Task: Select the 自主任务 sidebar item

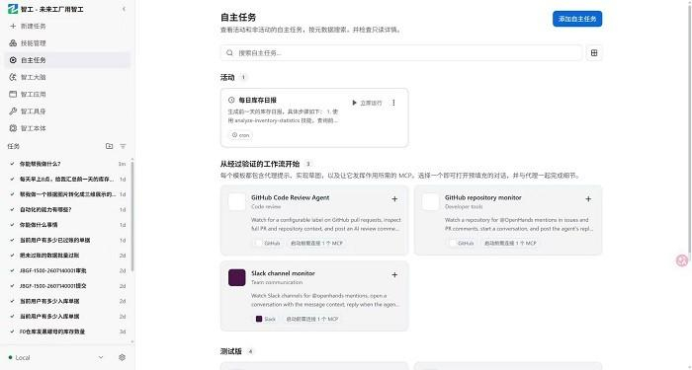Action: (67, 60)
